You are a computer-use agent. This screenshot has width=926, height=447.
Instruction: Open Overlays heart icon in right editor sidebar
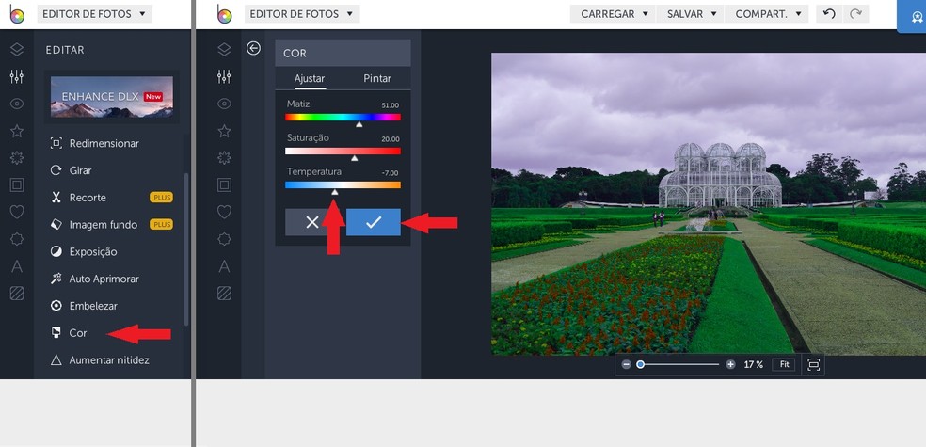click(224, 212)
